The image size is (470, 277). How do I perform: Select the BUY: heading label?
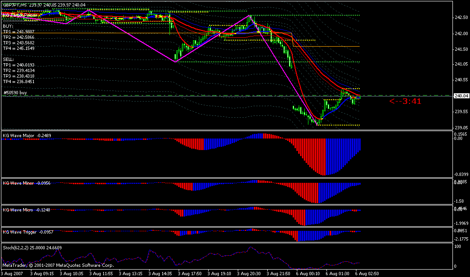[8, 26]
